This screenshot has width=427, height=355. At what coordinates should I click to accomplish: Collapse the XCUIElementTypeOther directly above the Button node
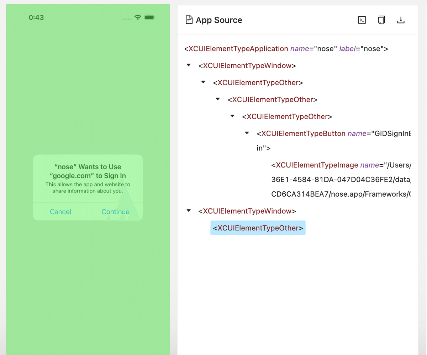(x=232, y=116)
